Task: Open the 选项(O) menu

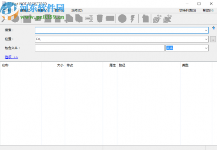Action: (x=77, y=10)
